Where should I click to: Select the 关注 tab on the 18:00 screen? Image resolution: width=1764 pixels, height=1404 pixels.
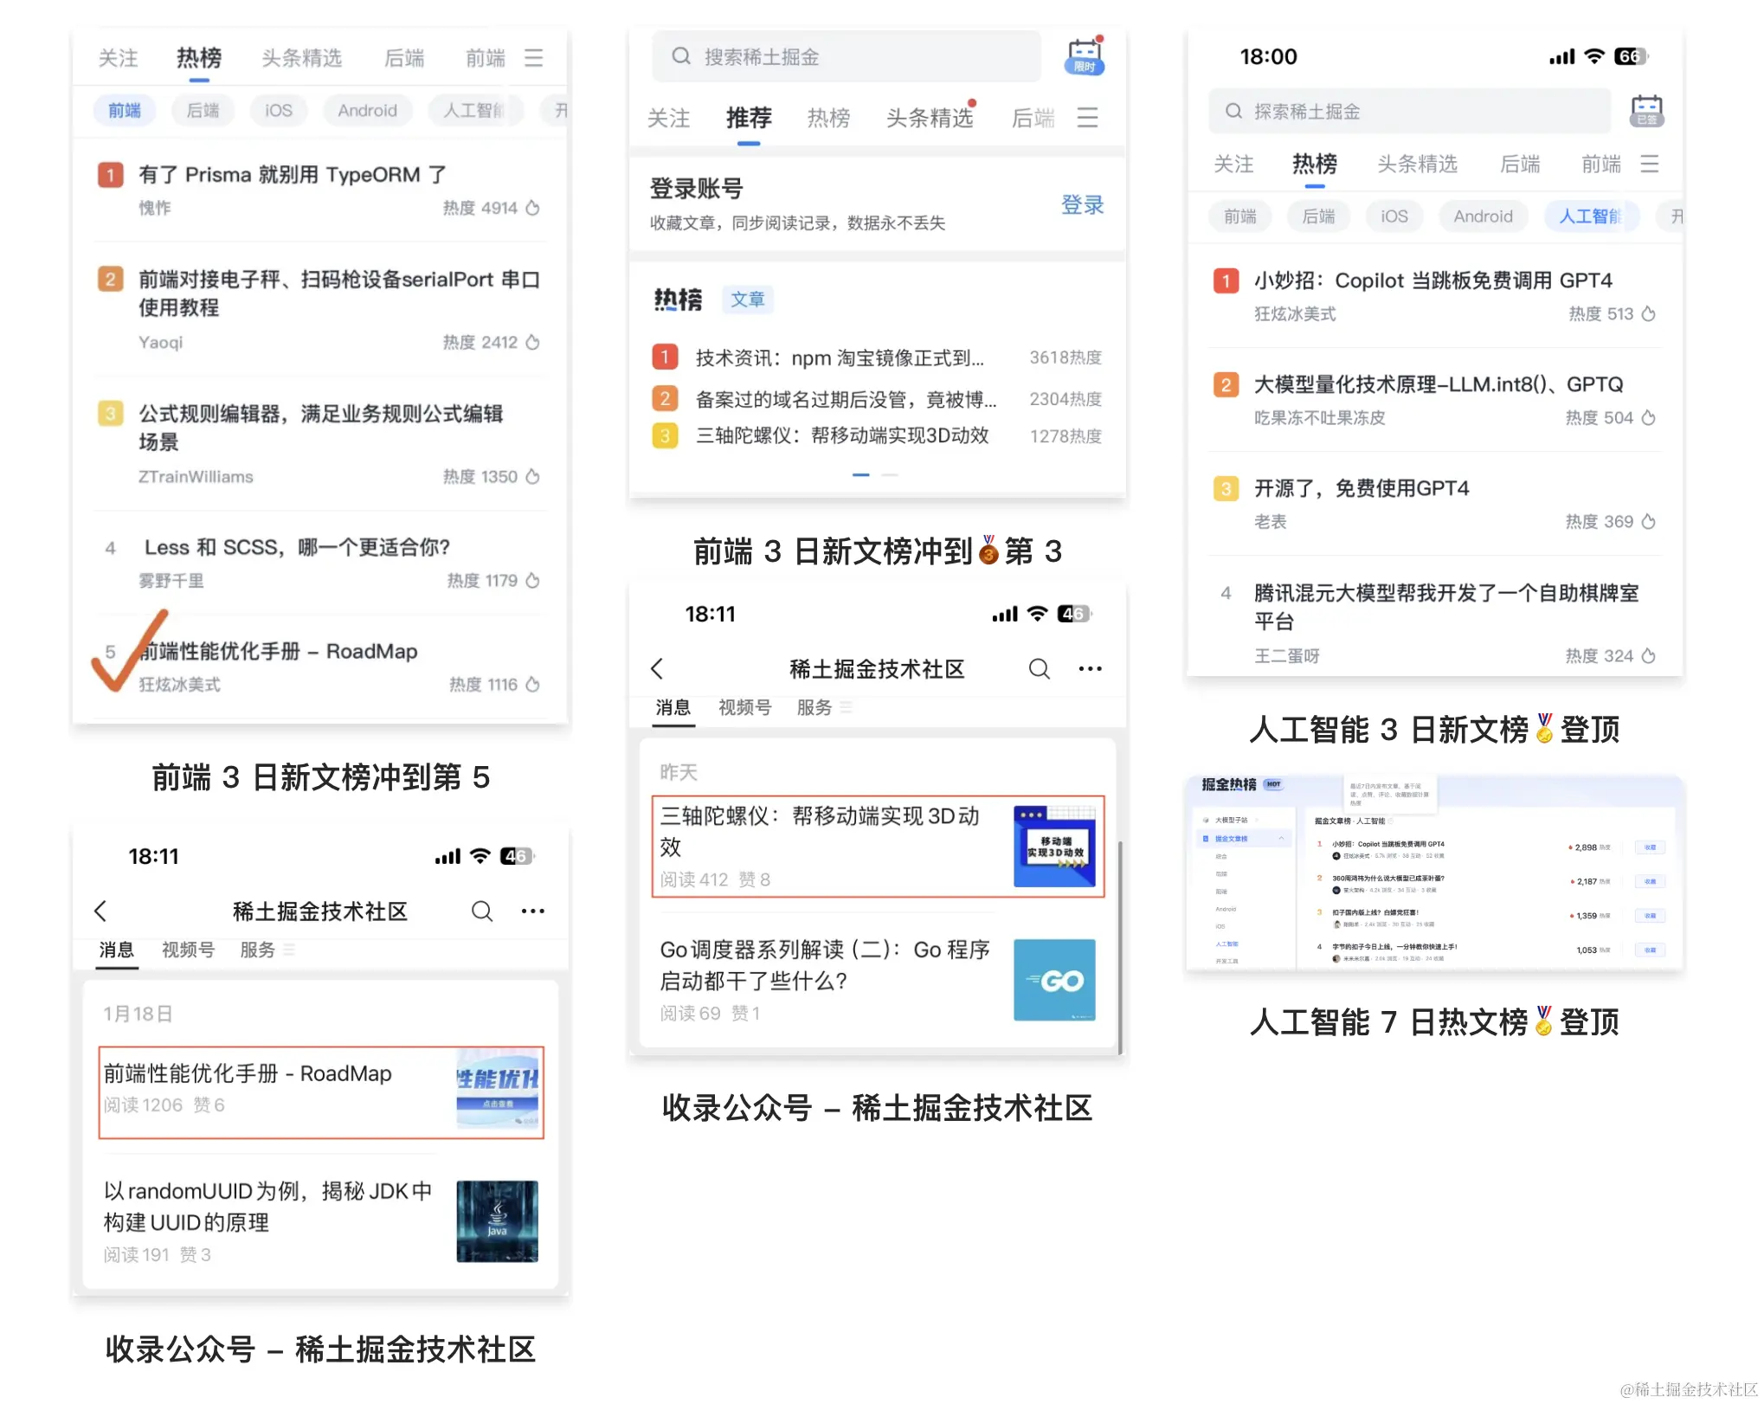pos(1234,164)
